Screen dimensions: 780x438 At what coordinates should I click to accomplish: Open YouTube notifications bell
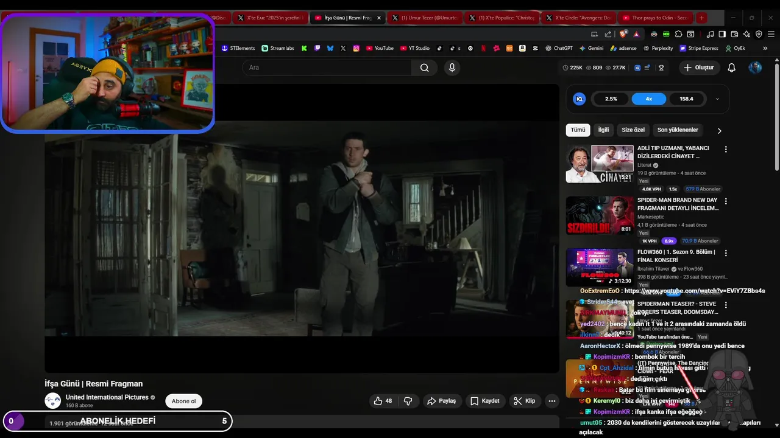point(732,68)
